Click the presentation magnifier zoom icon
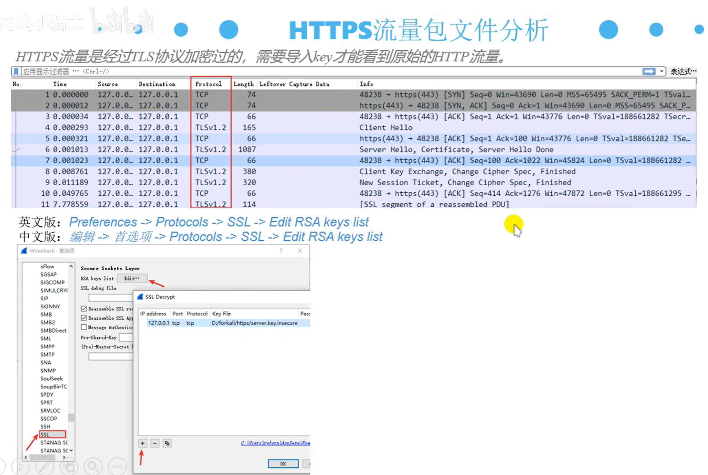 click(93, 466)
